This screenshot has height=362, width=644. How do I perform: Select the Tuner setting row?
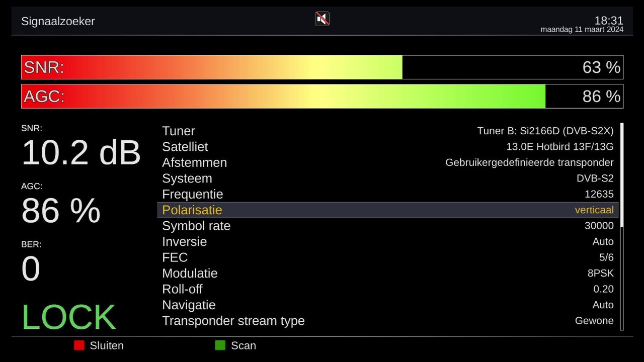(x=387, y=131)
